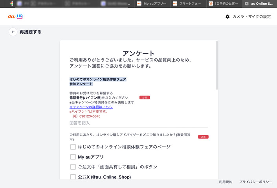Click the phone number 回答を記入 field
Screen dimensions: 277x188
138,123
